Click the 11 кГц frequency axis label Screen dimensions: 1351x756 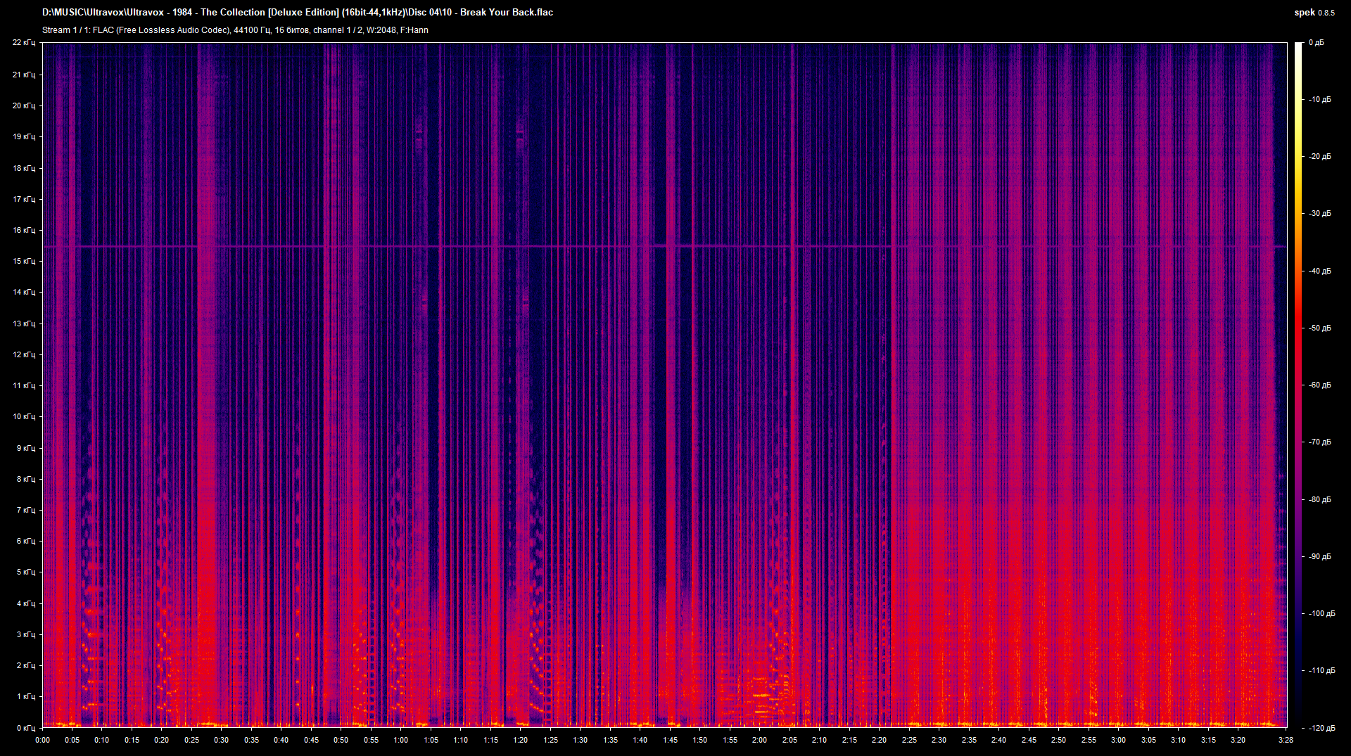[x=26, y=385]
